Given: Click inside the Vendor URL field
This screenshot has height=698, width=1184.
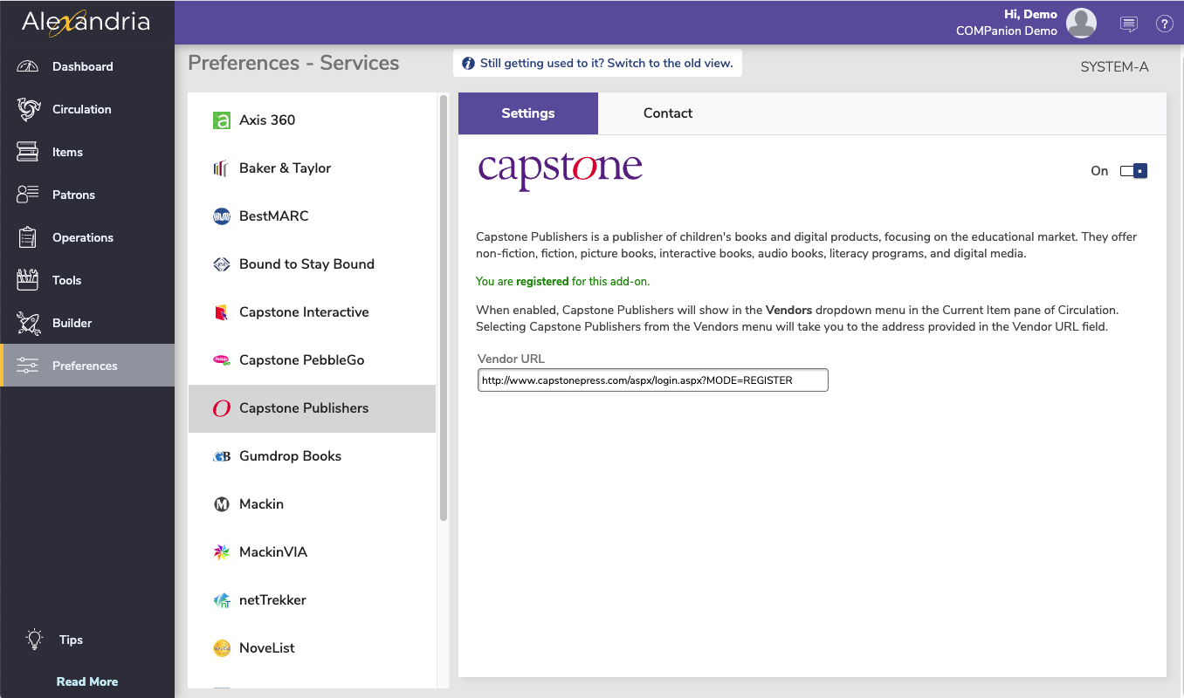Looking at the screenshot, I should pyautogui.click(x=651, y=380).
